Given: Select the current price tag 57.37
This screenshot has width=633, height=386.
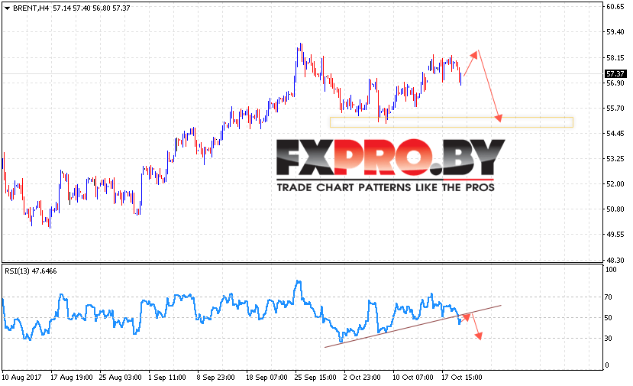Looking at the screenshot, I should (615, 74).
